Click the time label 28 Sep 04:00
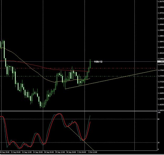The width and height of the screenshot is (164, 155). pyautogui.click(x=49, y=152)
